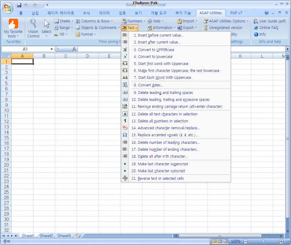
Task: Open the Export dropdown
Action: coord(187,28)
